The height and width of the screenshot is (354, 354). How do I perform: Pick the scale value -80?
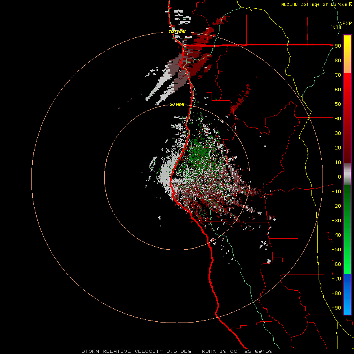[336, 293]
